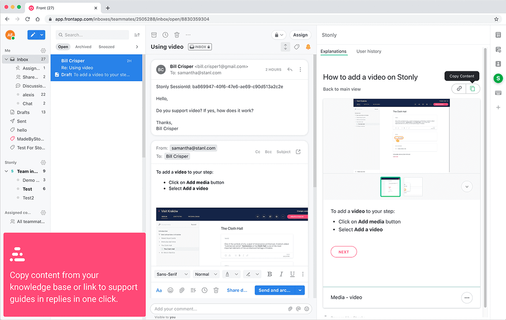The image size is (506, 320).
Task: Select the Archived conversations tab
Action: pos(83,47)
